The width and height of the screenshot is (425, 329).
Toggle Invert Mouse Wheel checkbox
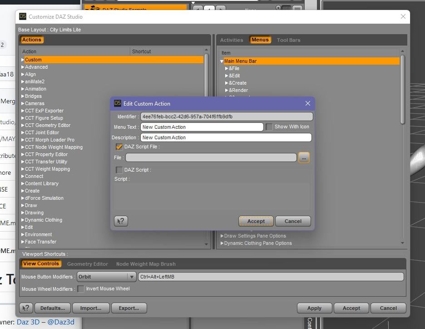pos(81,289)
